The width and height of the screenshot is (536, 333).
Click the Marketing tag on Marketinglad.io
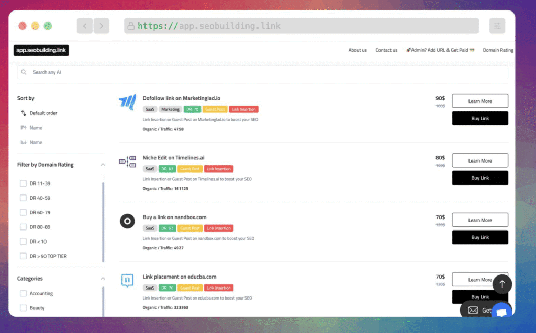(x=170, y=109)
